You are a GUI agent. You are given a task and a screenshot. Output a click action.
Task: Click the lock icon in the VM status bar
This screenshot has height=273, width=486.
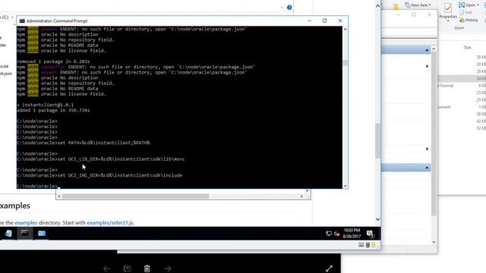(x=373, y=245)
